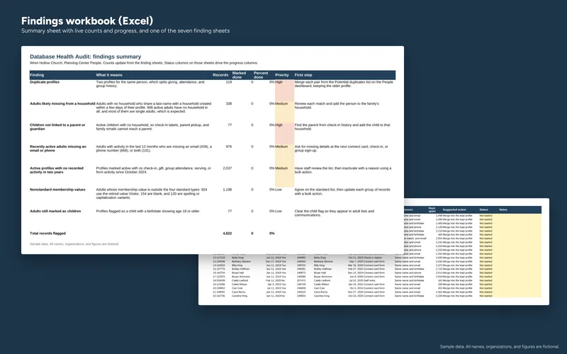Select the records count 2,037
This screenshot has width=567, height=354.
[228, 169]
